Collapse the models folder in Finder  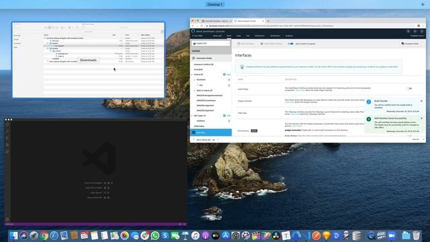pos(48,43)
